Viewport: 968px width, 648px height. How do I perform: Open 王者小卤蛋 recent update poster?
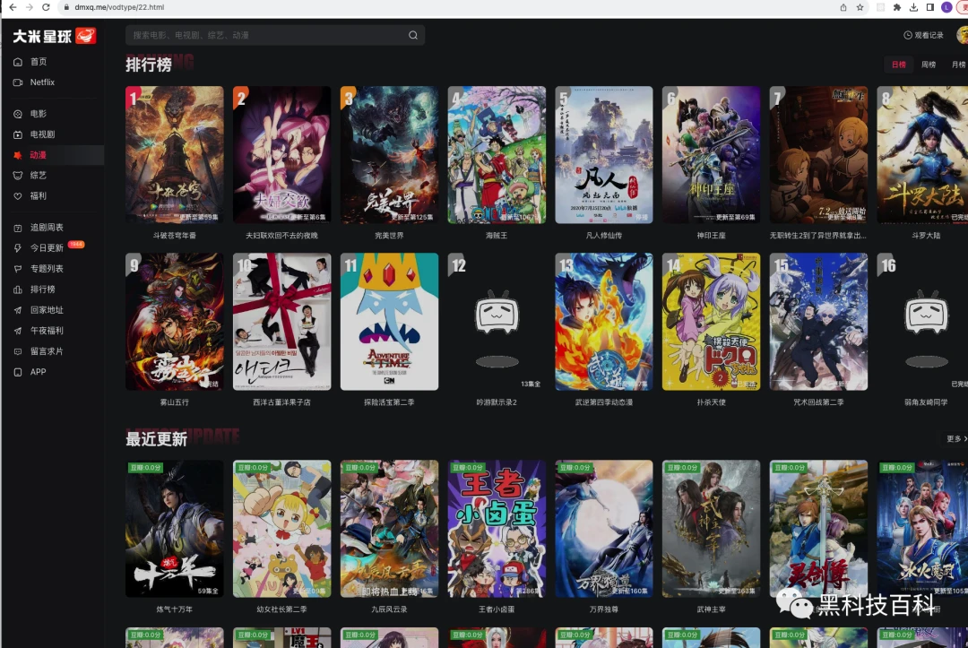coord(497,529)
